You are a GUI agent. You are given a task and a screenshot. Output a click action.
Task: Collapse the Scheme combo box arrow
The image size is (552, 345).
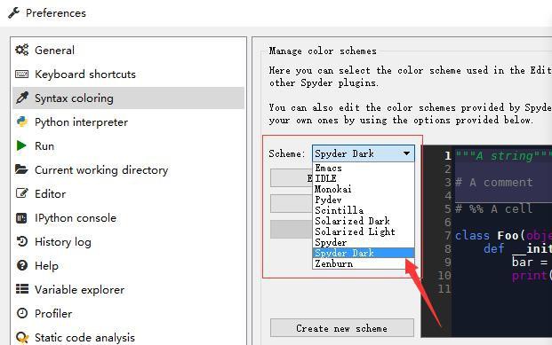(x=406, y=153)
